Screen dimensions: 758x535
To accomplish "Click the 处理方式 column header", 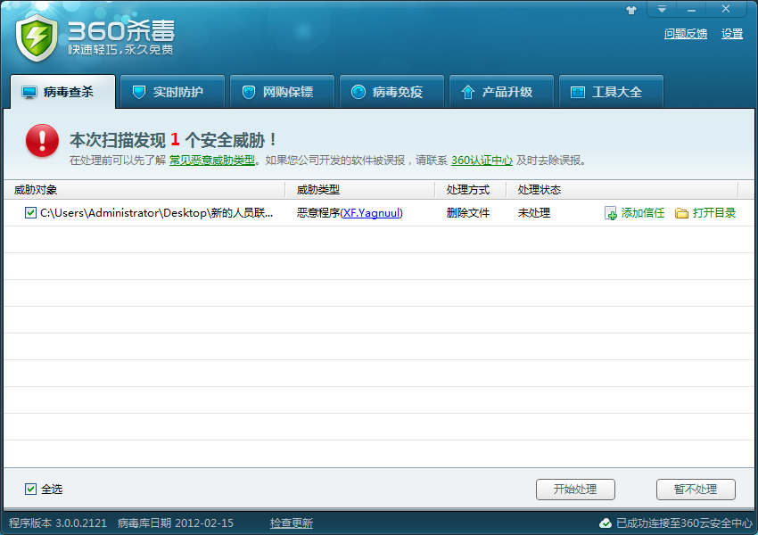I will click(x=470, y=190).
